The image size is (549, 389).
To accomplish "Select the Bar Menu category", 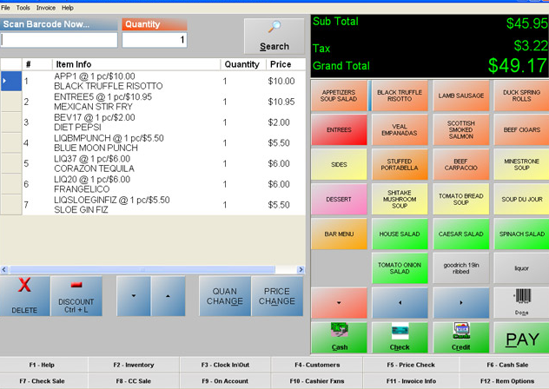I will tap(339, 234).
